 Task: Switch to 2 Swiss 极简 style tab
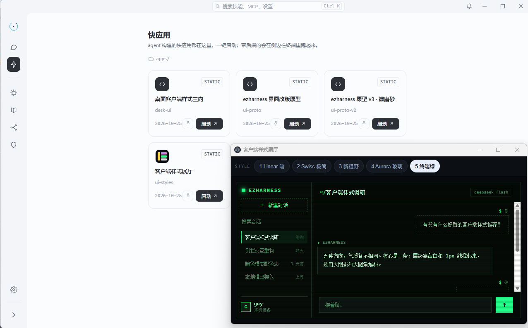[x=312, y=166]
